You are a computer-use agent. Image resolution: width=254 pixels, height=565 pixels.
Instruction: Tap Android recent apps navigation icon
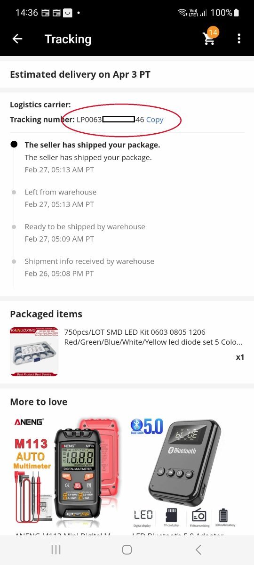[x=56, y=549]
